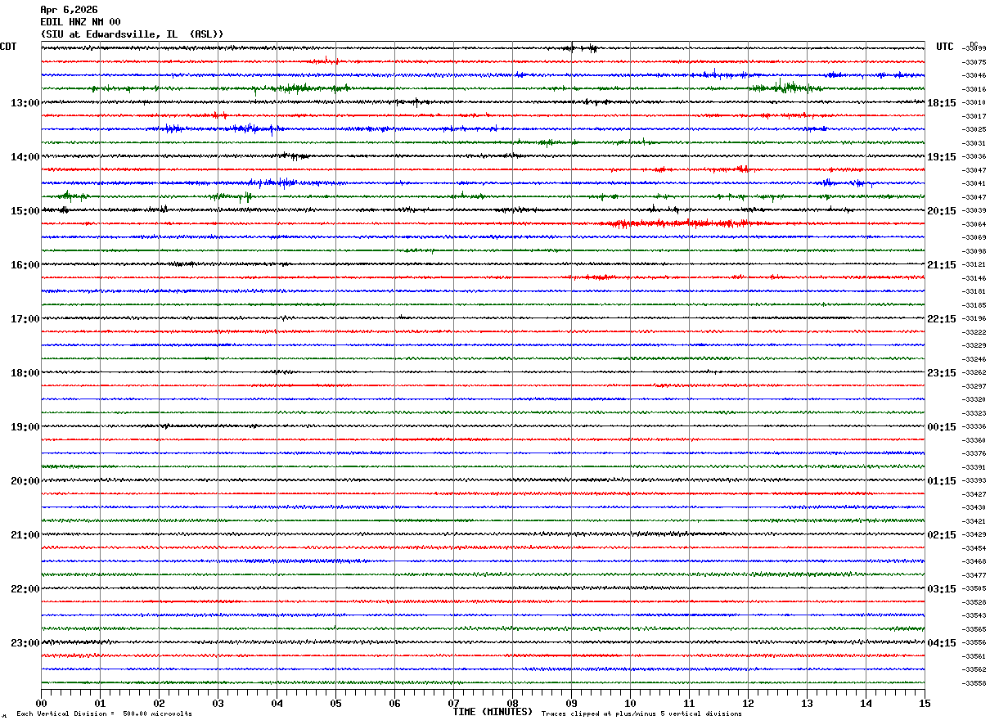Click the station code "EDIL HNZ NM 00"
990x725 pixels.
pos(80,22)
